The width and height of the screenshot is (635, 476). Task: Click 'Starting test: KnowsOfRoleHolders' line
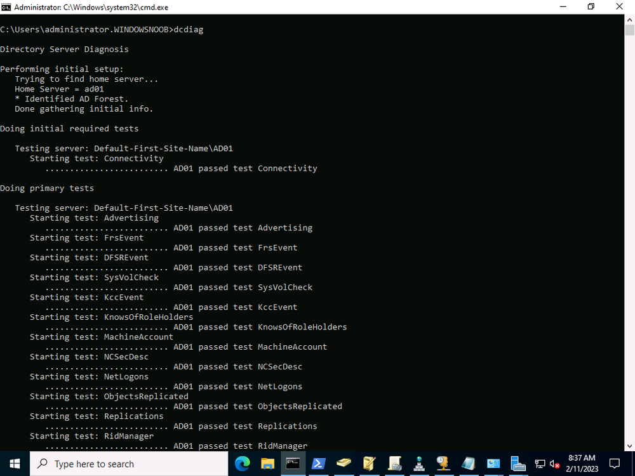tap(111, 317)
